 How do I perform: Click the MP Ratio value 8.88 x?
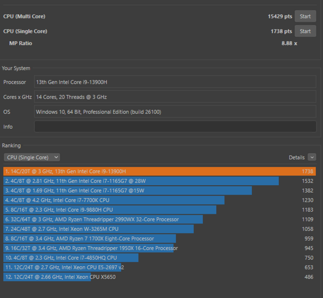point(289,43)
